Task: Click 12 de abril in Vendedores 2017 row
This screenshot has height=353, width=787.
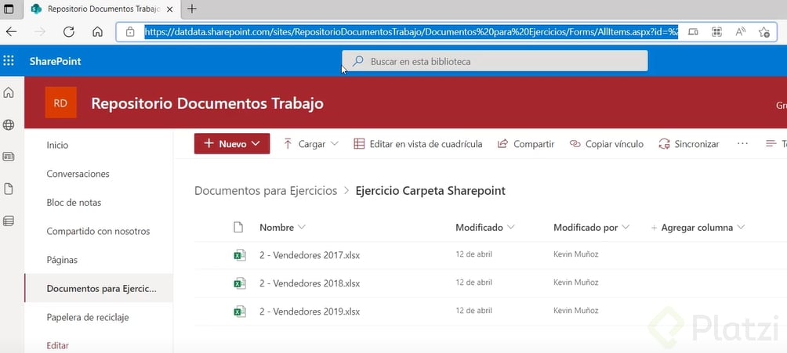Action: pos(473,254)
